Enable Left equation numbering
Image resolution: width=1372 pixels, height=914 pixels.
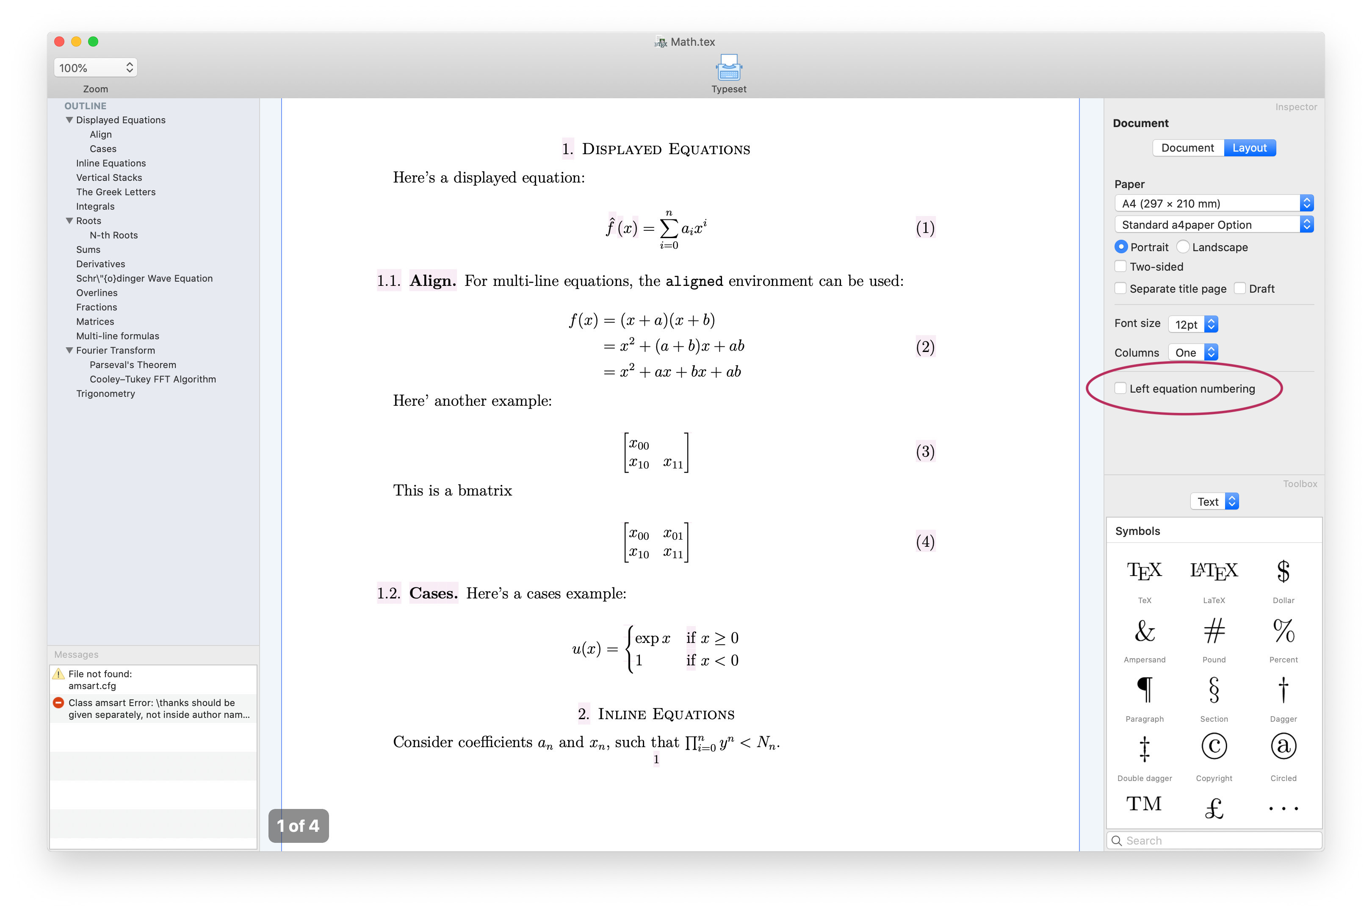pyautogui.click(x=1120, y=388)
